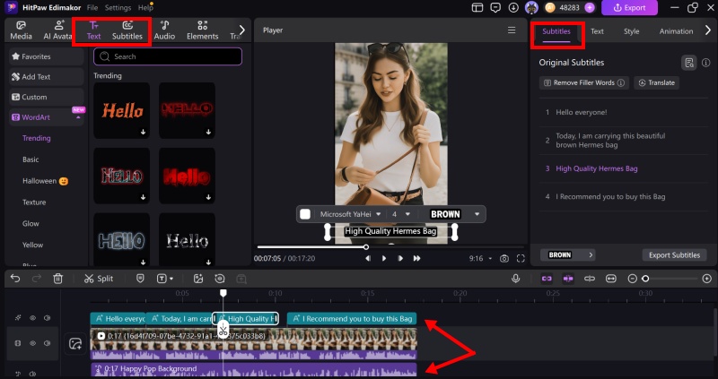Click the AI screen recorder icon in timeline toolbar
Viewport: 718px width, 379px height.
pos(220,279)
